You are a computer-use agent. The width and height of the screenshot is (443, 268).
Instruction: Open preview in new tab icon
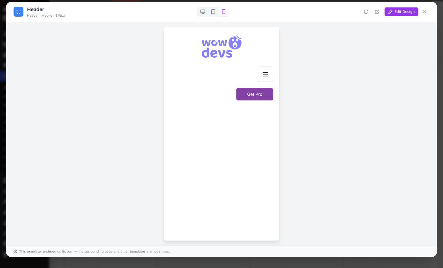[377, 12]
